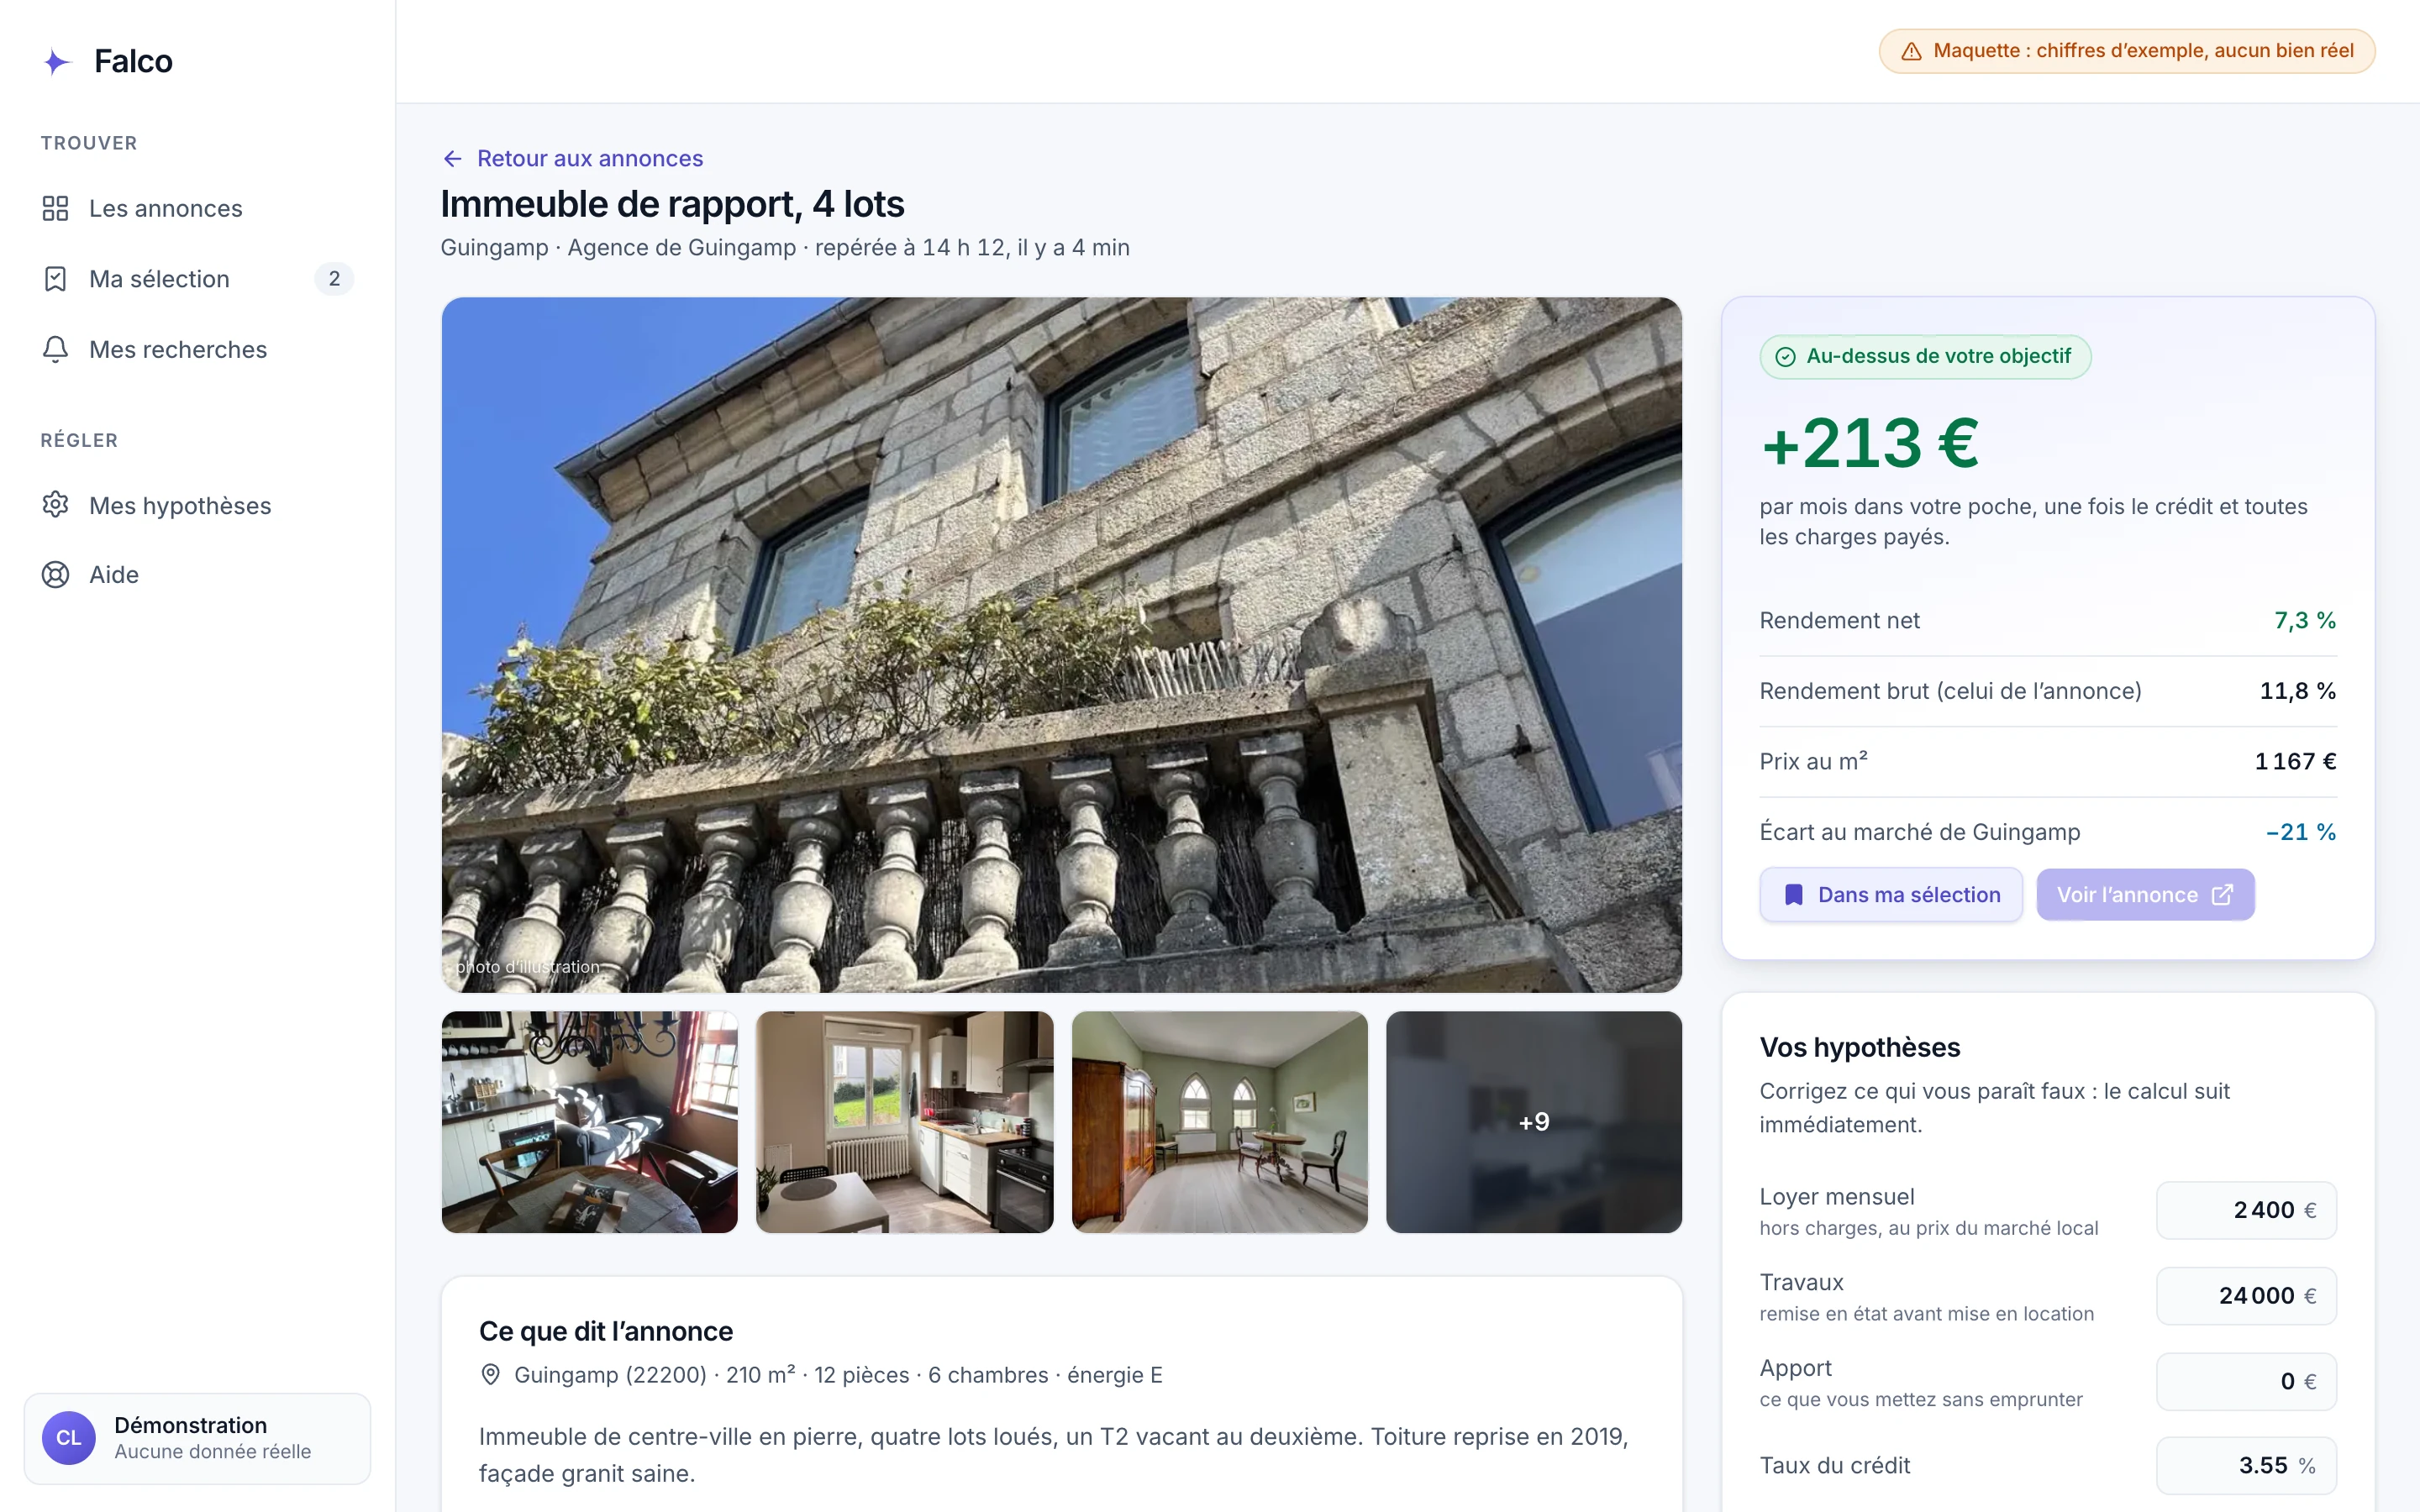Click the warning triangle in Maquette banner

(x=1911, y=51)
